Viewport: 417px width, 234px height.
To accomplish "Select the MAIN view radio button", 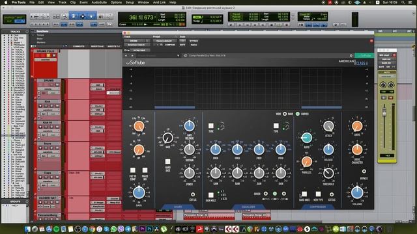I will [285, 114].
